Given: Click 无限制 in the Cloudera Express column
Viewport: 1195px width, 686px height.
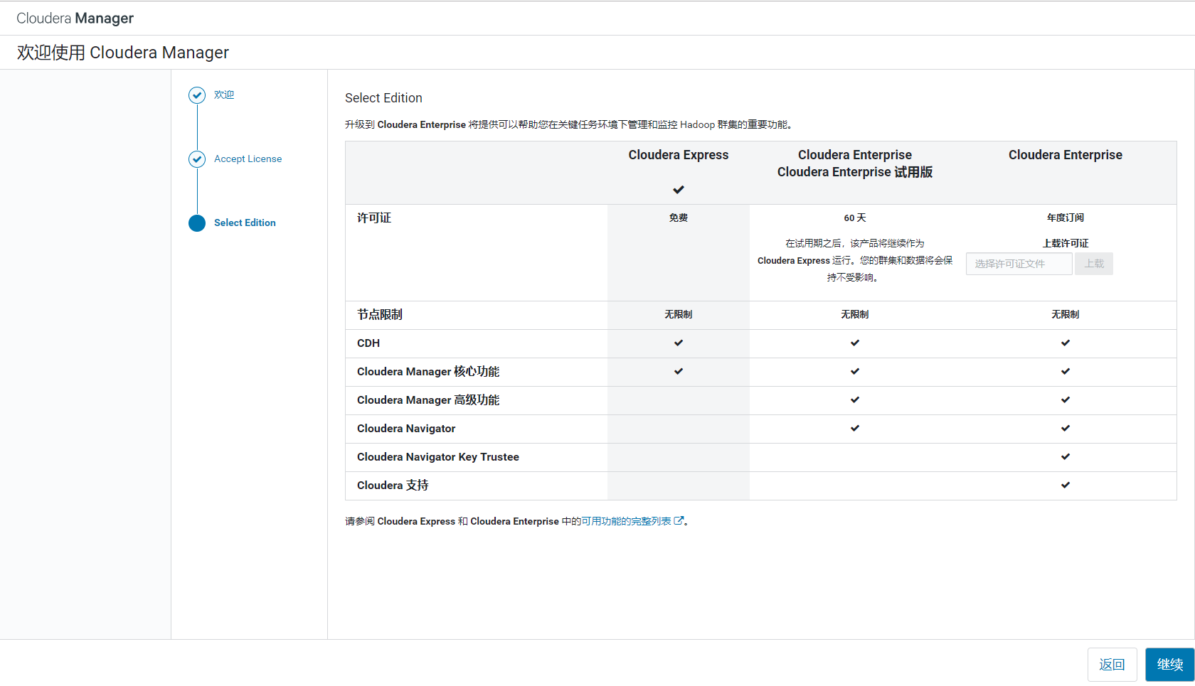Looking at the screenshot, I should click(679, 315).
